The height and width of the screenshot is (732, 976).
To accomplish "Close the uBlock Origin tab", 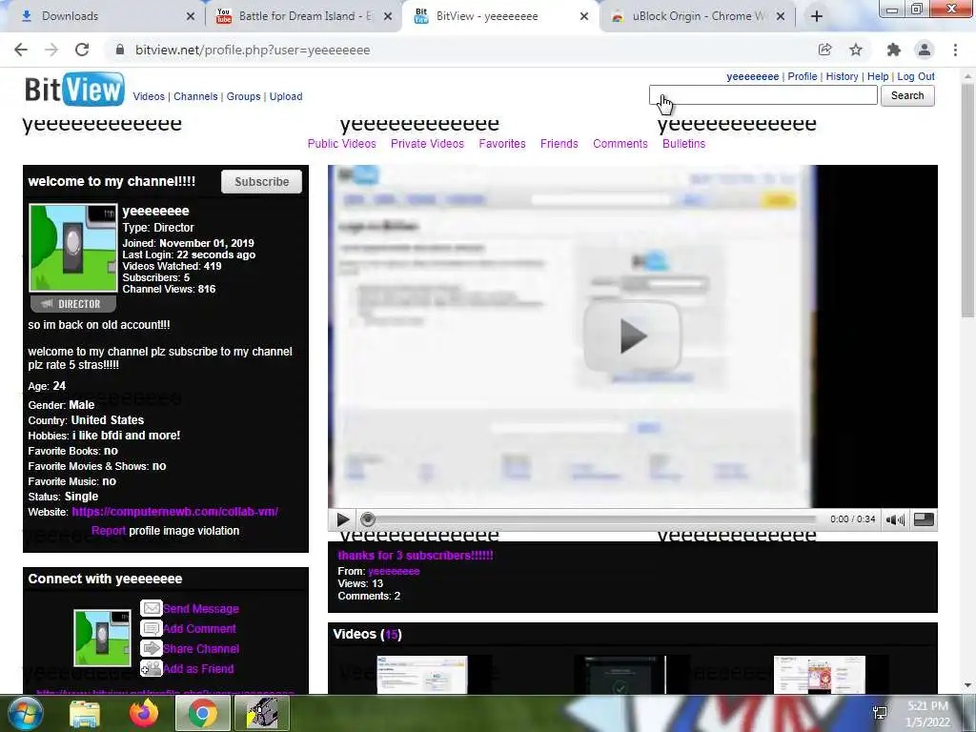I will click(781, 16).
